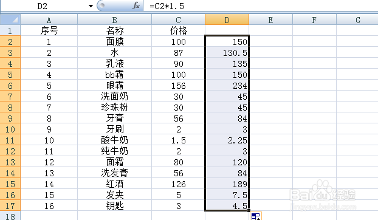
Task: Click the cell containing bb霜
Action: pos(114,75)
